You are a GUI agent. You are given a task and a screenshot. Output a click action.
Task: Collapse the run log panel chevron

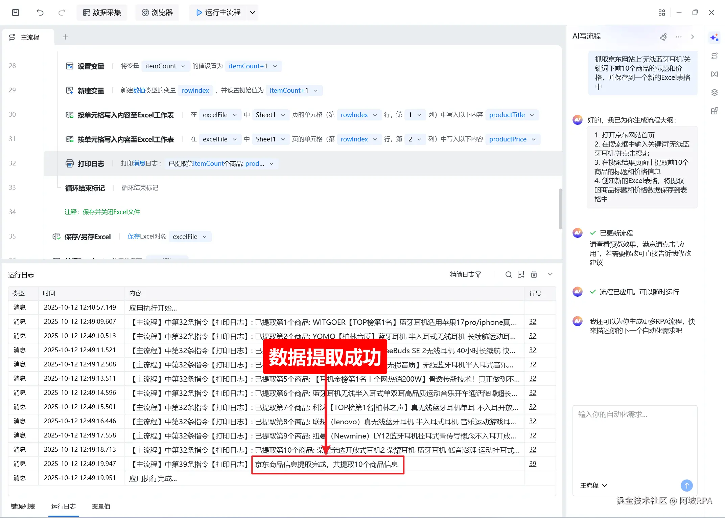[x=550, y=274]
